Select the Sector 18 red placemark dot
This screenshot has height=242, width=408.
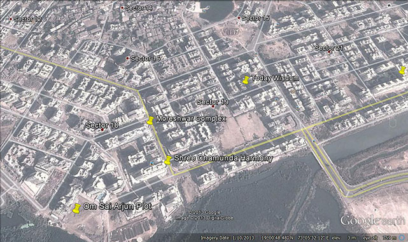point(102,130)
